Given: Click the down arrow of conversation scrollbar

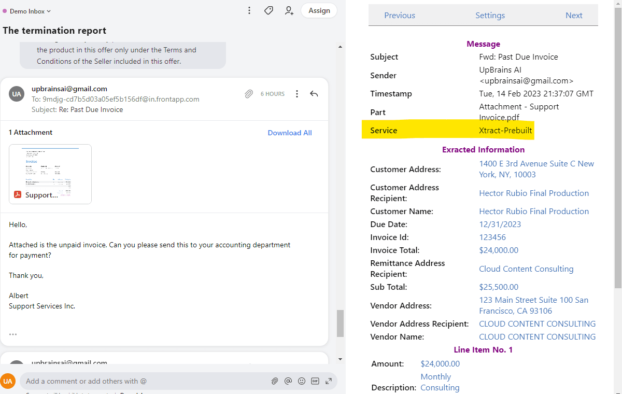Looking at the screenshot, I should [340, 359].
